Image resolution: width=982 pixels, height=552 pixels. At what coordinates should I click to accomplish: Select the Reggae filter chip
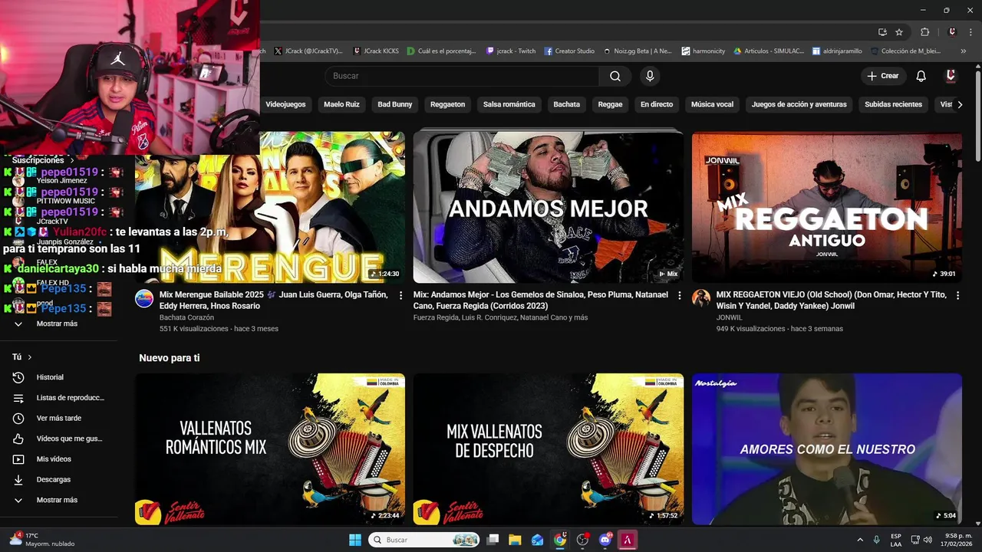(x=611, y=104)
